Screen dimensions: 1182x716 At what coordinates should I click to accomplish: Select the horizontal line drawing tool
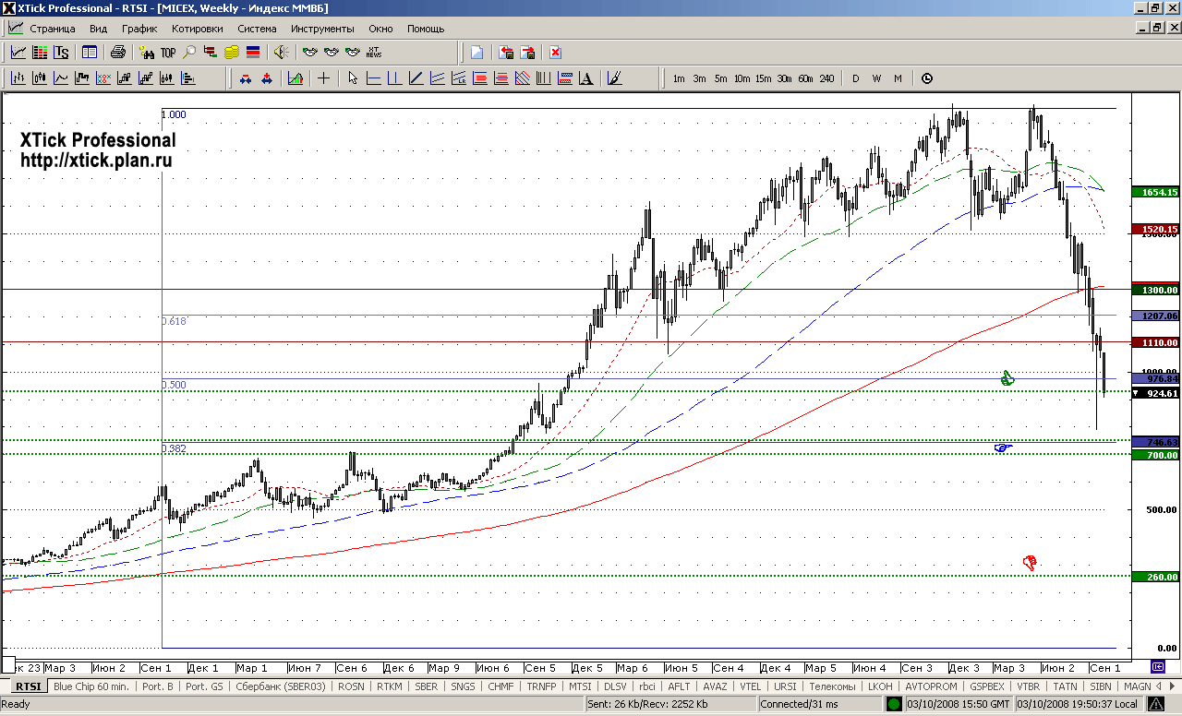pos(372,78)
